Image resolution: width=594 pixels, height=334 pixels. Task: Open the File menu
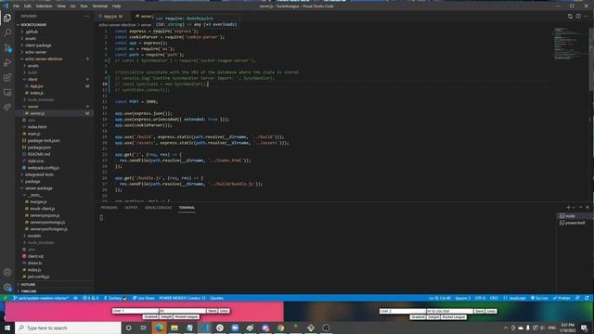pos(16,6)
